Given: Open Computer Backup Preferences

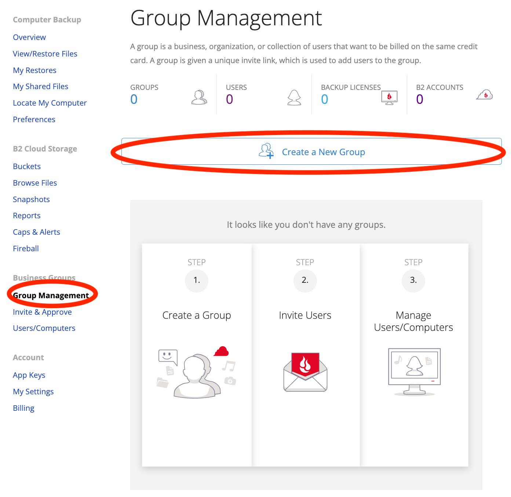Looking at the screenshot, I should point(34,120).
